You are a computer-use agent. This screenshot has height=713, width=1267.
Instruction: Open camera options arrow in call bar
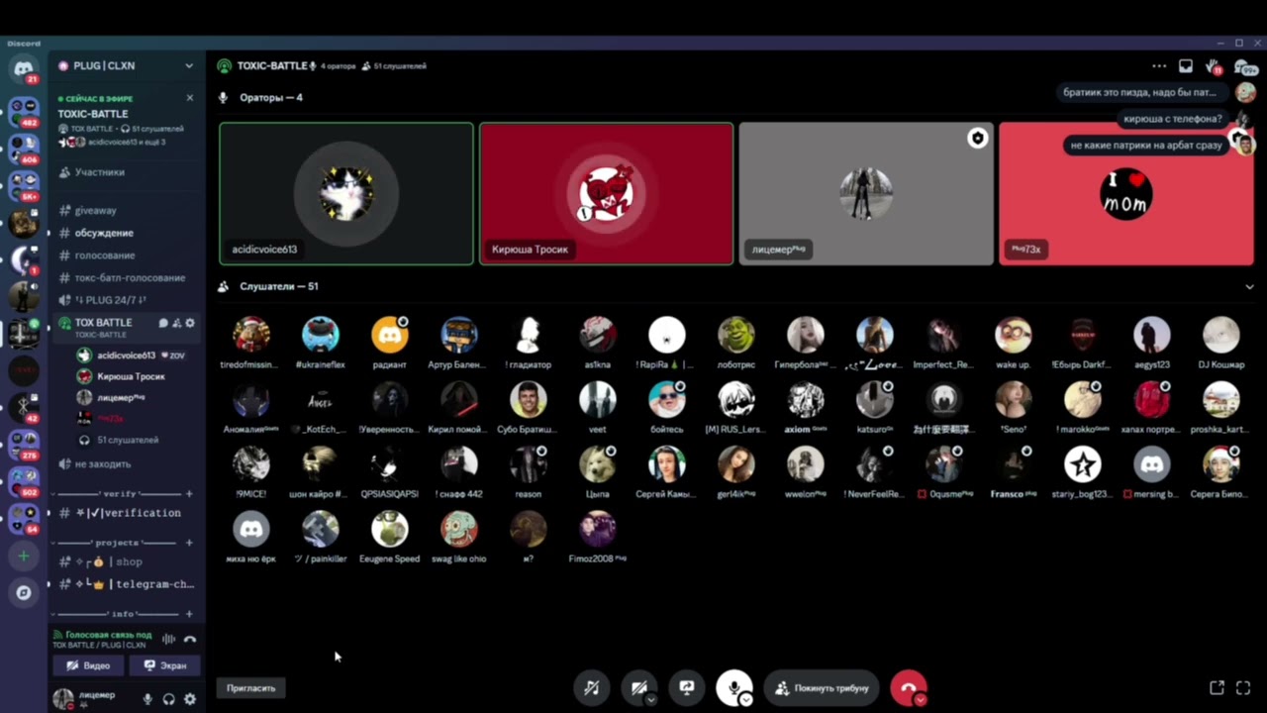point(650,699)
